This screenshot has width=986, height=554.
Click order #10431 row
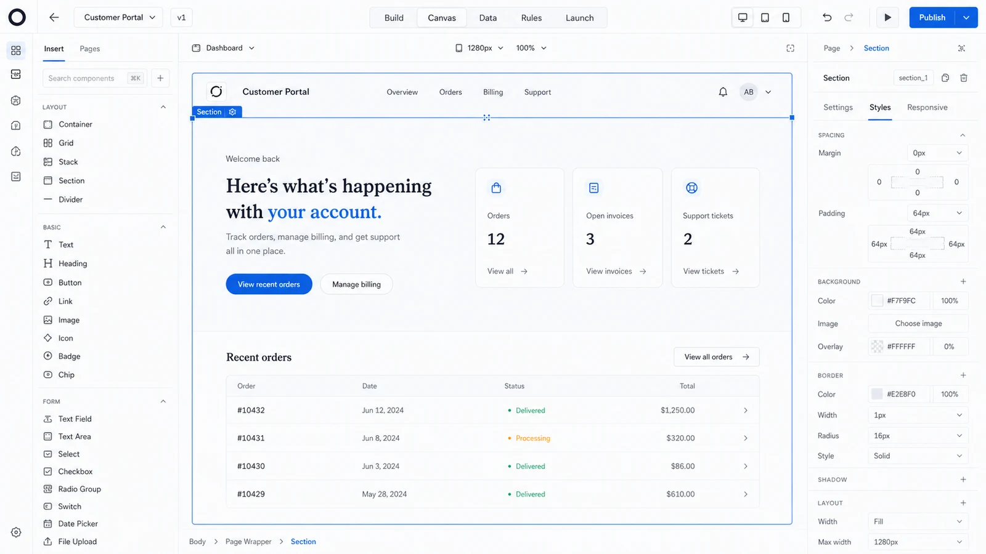492,438
